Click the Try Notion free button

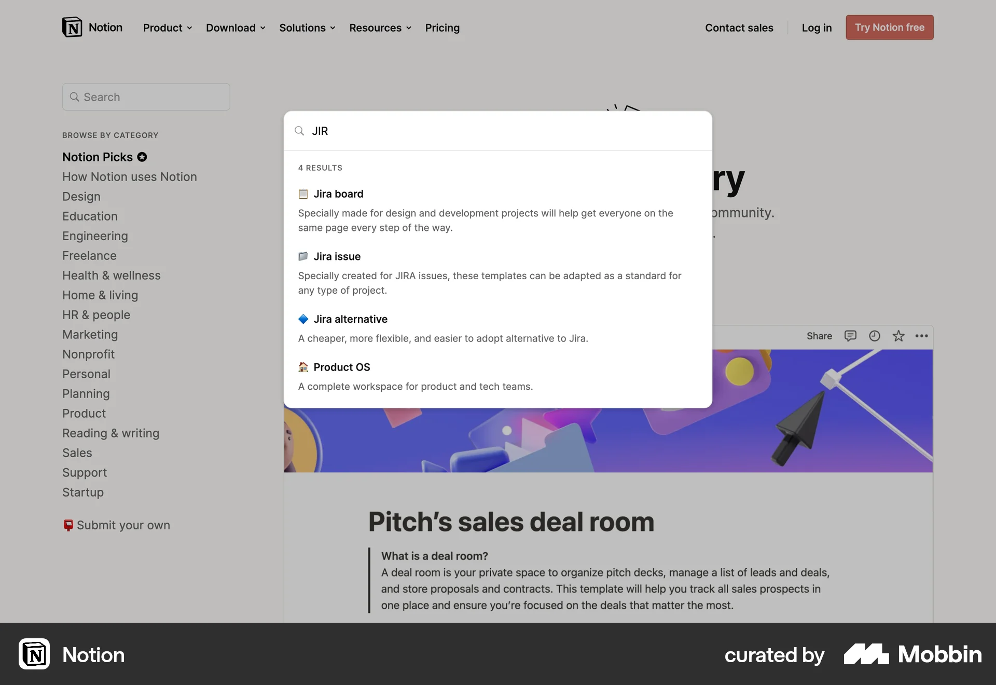tap(889, 28)
